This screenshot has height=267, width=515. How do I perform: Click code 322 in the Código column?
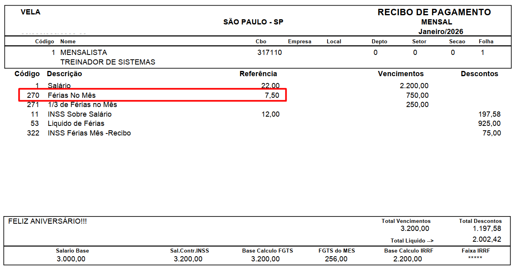click(x=33, y=133)
